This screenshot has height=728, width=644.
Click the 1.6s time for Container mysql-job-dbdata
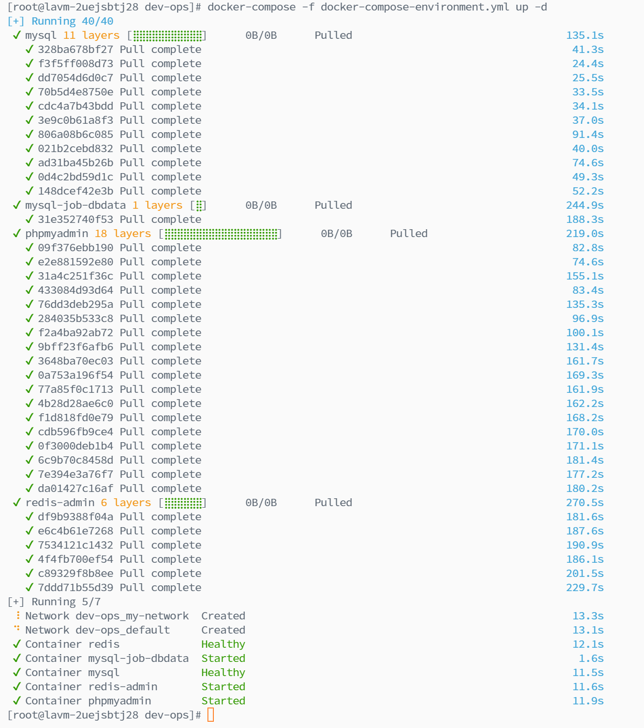click(591, 659)
